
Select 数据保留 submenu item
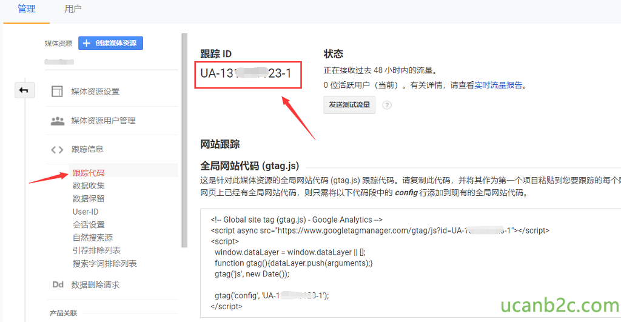point(89,198)
